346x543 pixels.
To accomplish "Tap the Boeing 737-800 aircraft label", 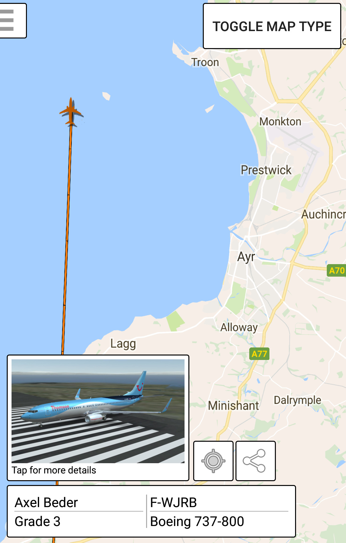I will 197,522.
